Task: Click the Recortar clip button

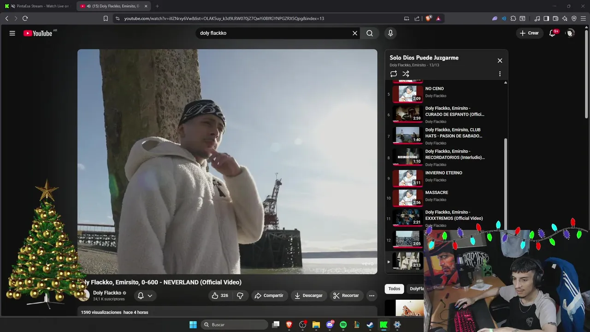Action: tap(346, 296)
